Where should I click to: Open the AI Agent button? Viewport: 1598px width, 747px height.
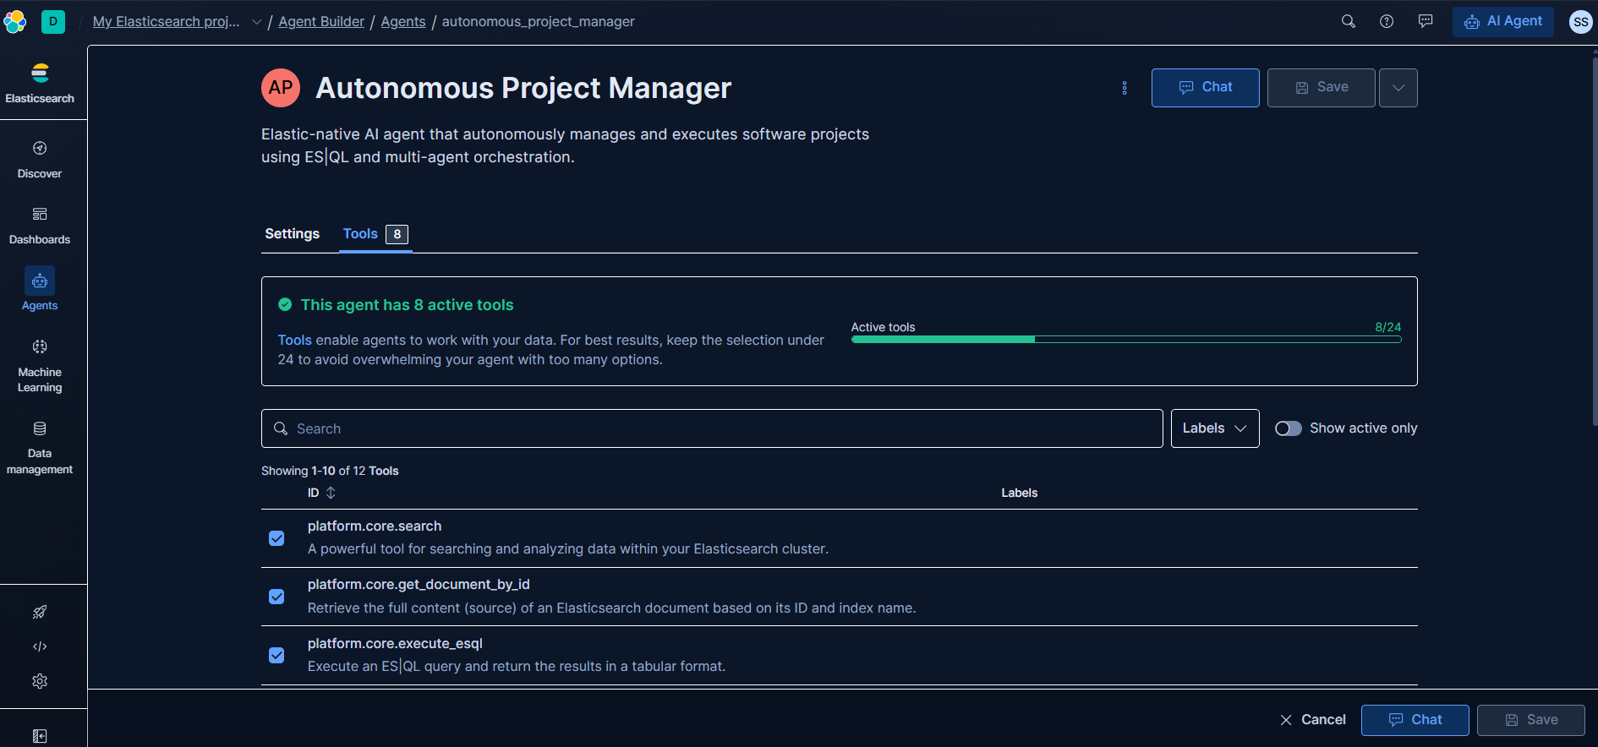[x=1503, y=22]
